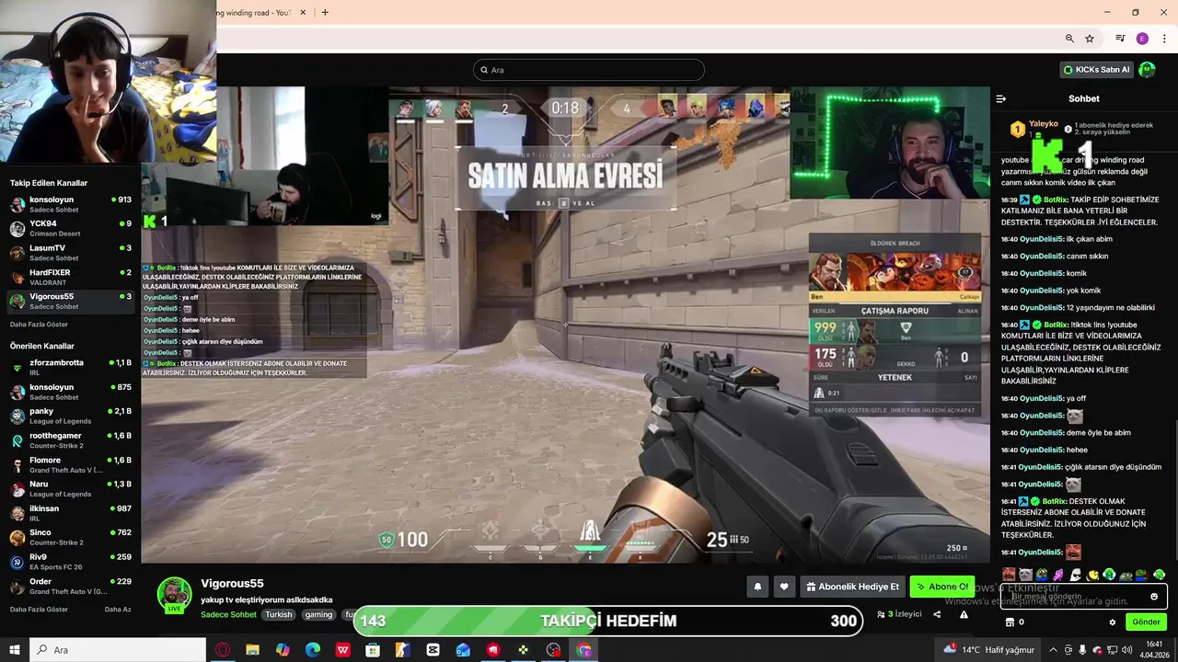Open 3 İzleyici viewer list

[898, 614]
